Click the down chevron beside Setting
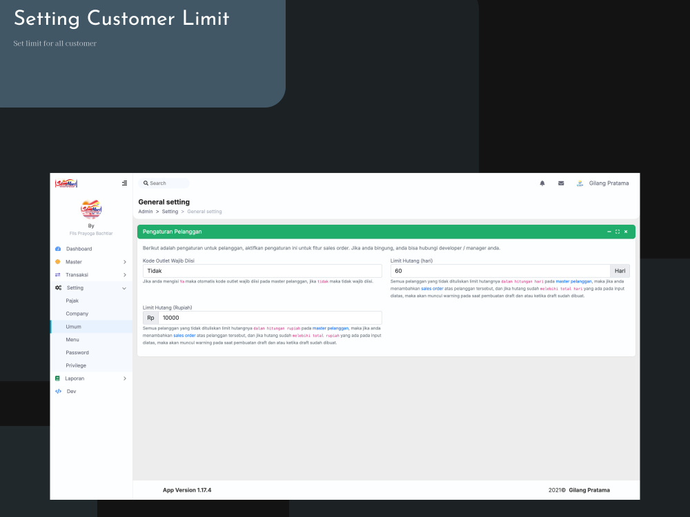This screenshot has width=690, height=517. pyautogui.click(x=124, y=288)
